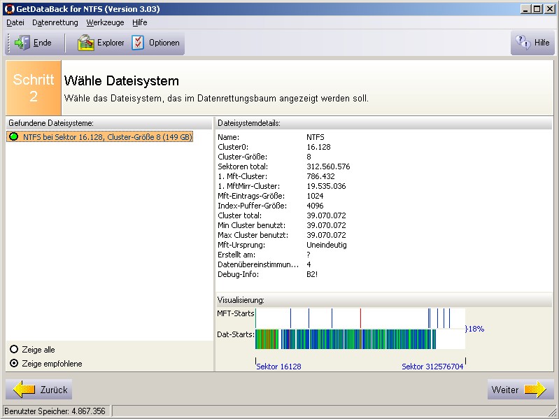Click the 1. Mft-Cluster value 786.432
Screen dimensions: 559x419
[320, 176]
